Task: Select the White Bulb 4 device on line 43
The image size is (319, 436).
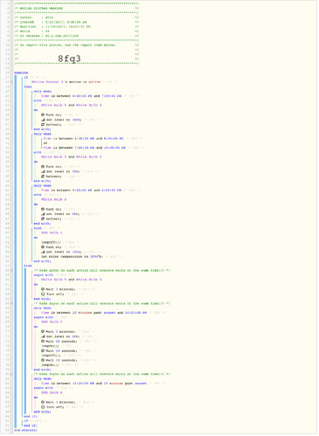Action: [53, 199]
